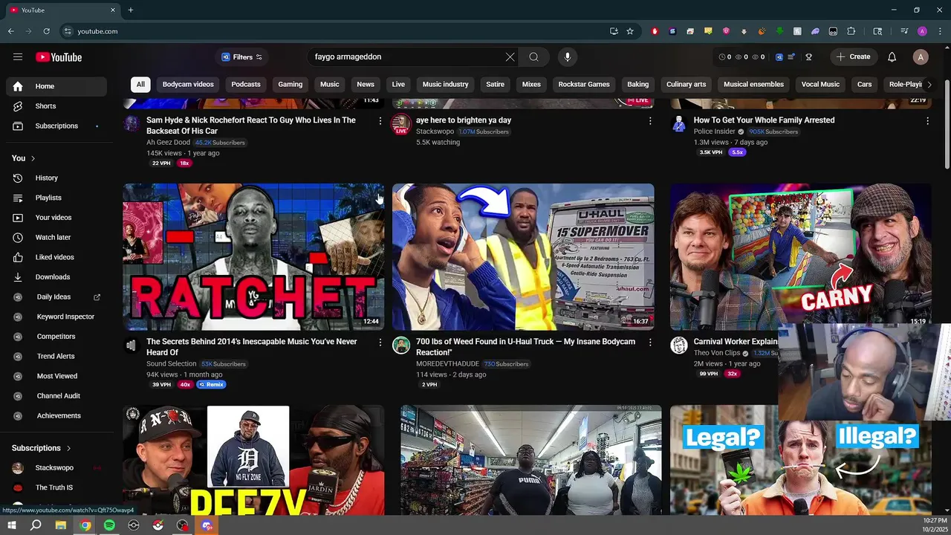Image resolution: width=951 pixels, height=535 pixels.
Task: Open options menu for Sam Hyde video
Action: coord(380,120)
